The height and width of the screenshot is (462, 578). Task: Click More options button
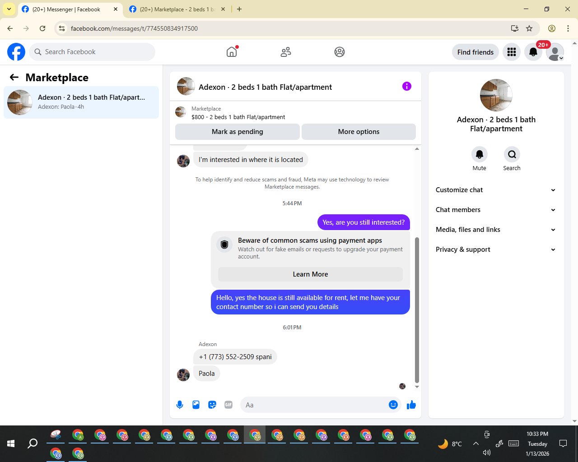[x=359, y=132]
